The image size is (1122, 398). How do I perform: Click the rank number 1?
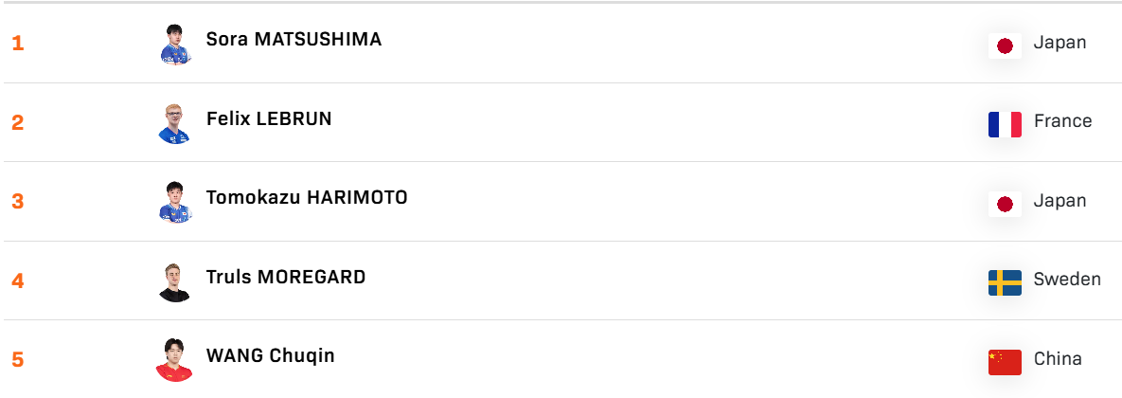click(x=18, y=44)
